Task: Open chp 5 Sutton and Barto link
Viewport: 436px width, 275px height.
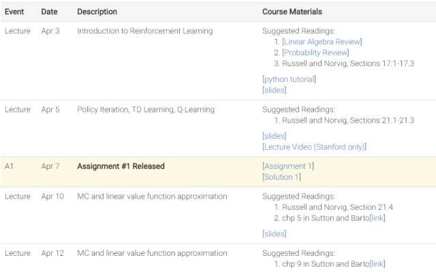Action: [x=377, y=218]
